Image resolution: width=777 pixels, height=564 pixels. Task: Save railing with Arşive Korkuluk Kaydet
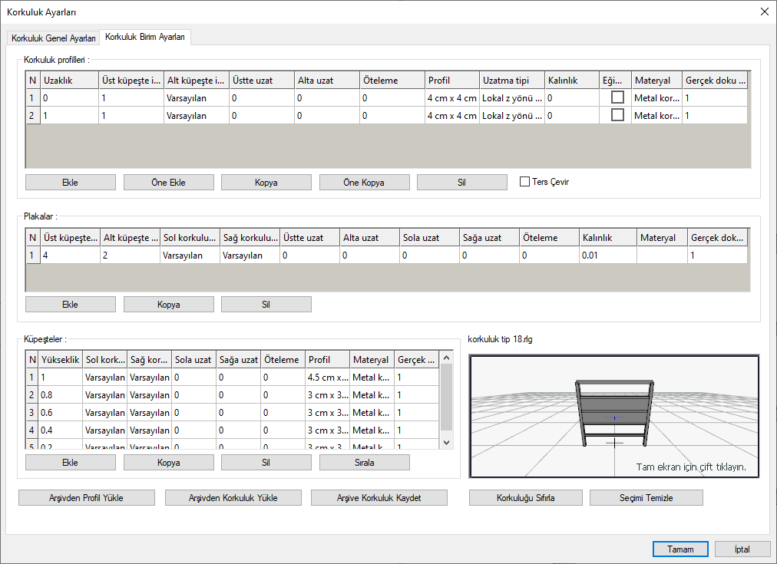(x=379, y=498)
